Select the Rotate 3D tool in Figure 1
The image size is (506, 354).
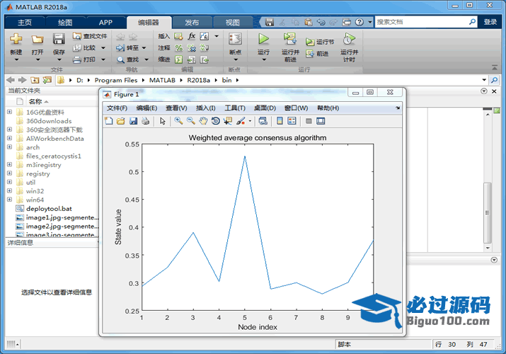pyautogui.click(x=216, y=121)
